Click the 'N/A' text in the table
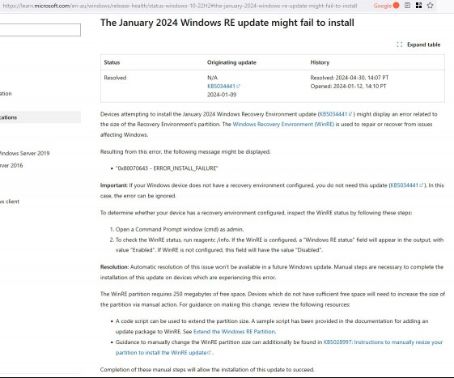 [x=212, y=78]
